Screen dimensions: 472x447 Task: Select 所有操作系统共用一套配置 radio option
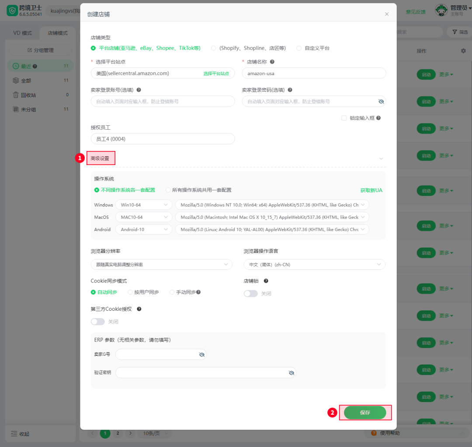pos(168,190)
